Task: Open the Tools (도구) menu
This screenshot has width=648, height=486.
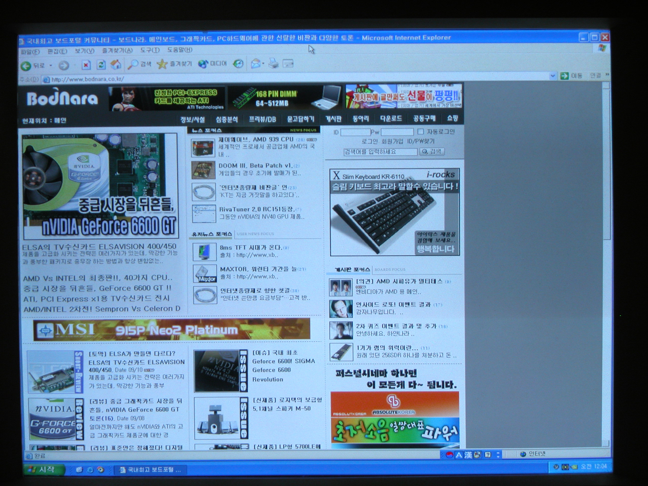Action: (x=150, y=50)
